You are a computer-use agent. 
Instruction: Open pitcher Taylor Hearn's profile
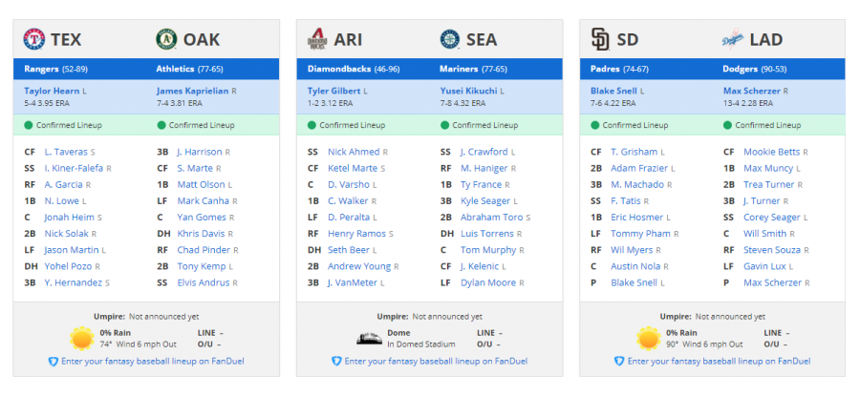(53, 91)
